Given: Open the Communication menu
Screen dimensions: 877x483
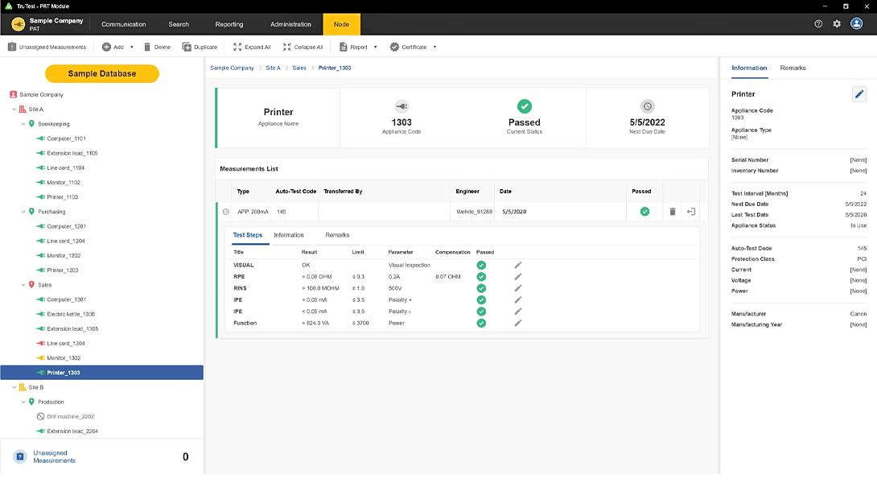Looking at the screenshot, I should [x=124, y=24].
